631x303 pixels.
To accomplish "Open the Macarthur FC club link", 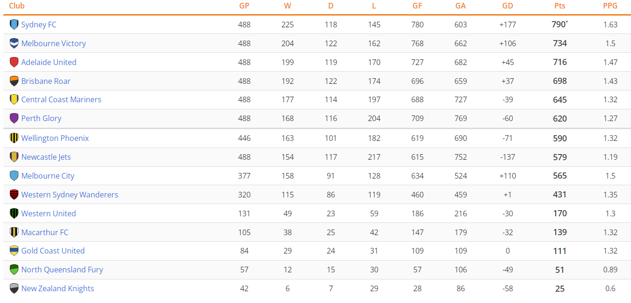I will point(45,232).
